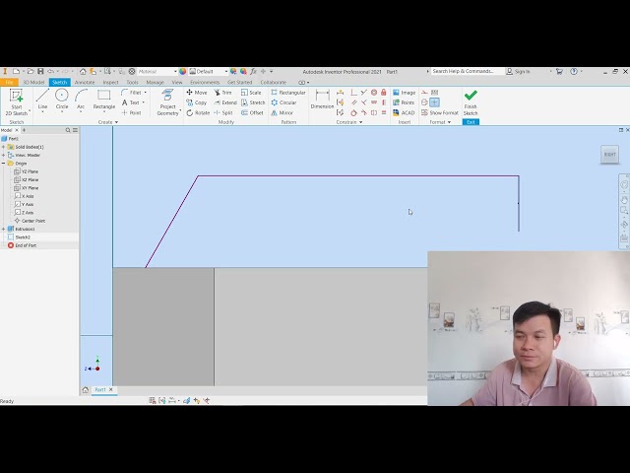This screenshot has height=473, width=630.
Task: Select the XY Plane in browser
Action: [x=30, y=188]
